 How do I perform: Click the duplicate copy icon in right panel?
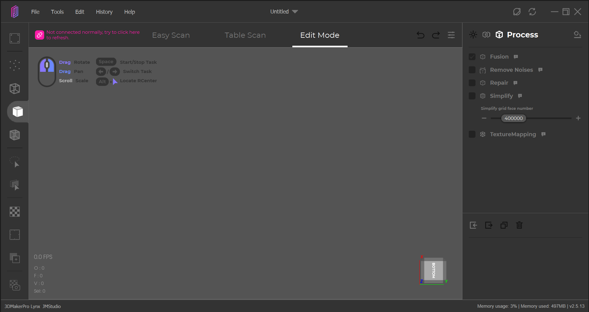coord(504,225)
